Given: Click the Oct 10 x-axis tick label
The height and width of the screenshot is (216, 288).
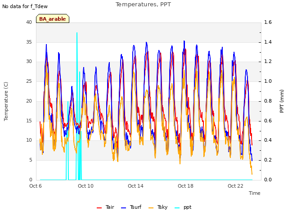Looking at the screenshot, I should click(x=85, y=186).
